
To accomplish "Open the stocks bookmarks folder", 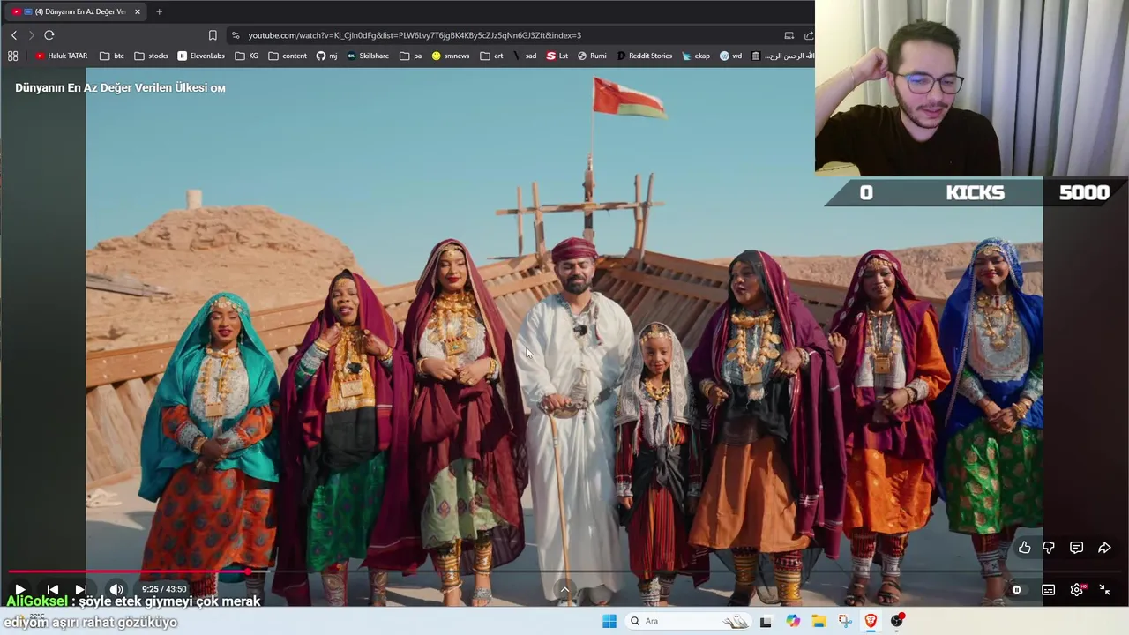I will [x=151, y=56].
